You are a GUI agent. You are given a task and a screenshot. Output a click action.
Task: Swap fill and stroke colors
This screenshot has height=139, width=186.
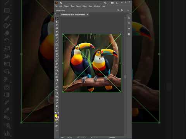(x=58, y=113)
